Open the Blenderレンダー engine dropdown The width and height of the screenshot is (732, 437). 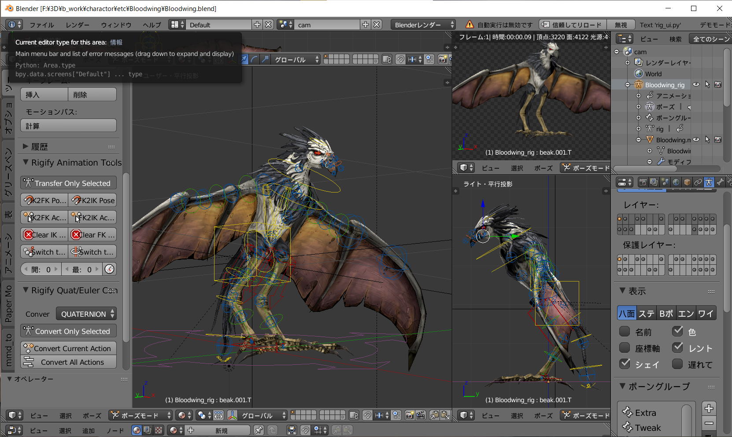coord(423,25)
